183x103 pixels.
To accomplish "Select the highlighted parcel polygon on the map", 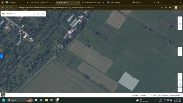I will [x=128, y=81].
